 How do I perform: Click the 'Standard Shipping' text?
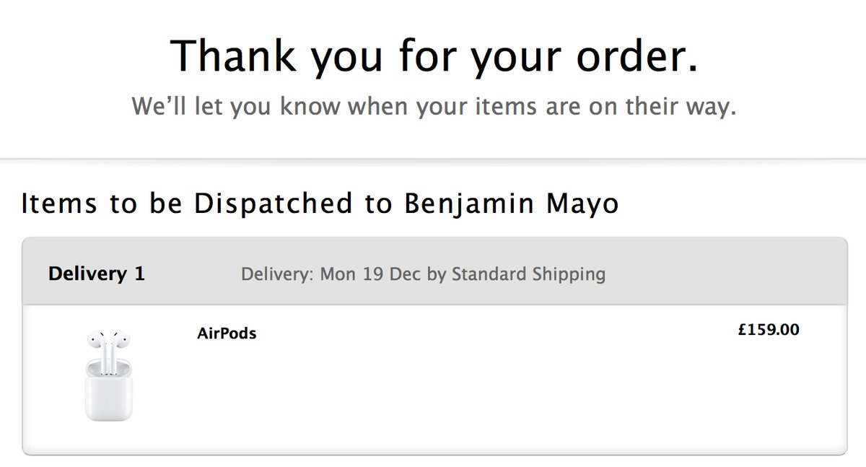click(x=528, y=274)
